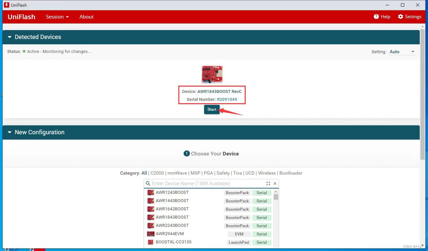Select AWR1642BOOST from device list
428x251 pixels.
pos(172,209)
